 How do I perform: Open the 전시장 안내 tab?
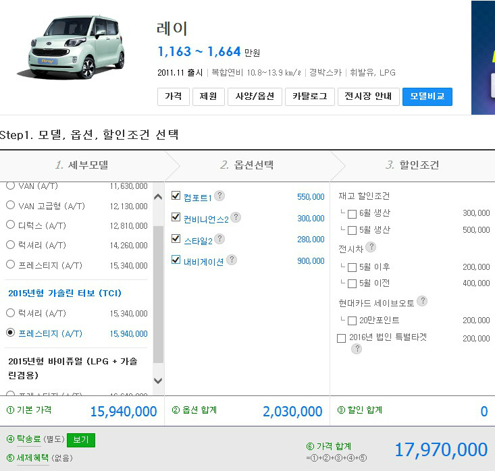coord(369,96)
